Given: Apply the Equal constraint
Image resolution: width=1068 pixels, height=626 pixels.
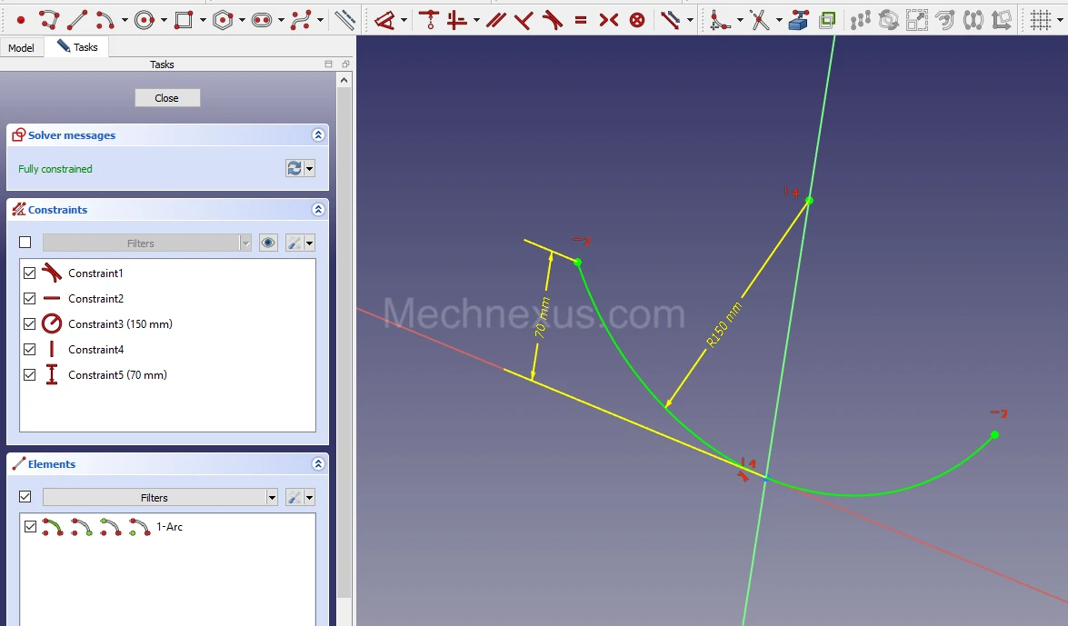Looking at the screenshot, I should pyautogui.click(x=580, y=20).
